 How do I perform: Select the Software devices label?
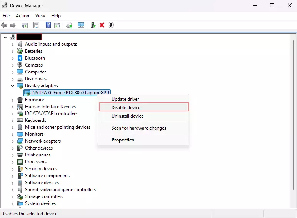pyautogui.click(x=42, y=183)
